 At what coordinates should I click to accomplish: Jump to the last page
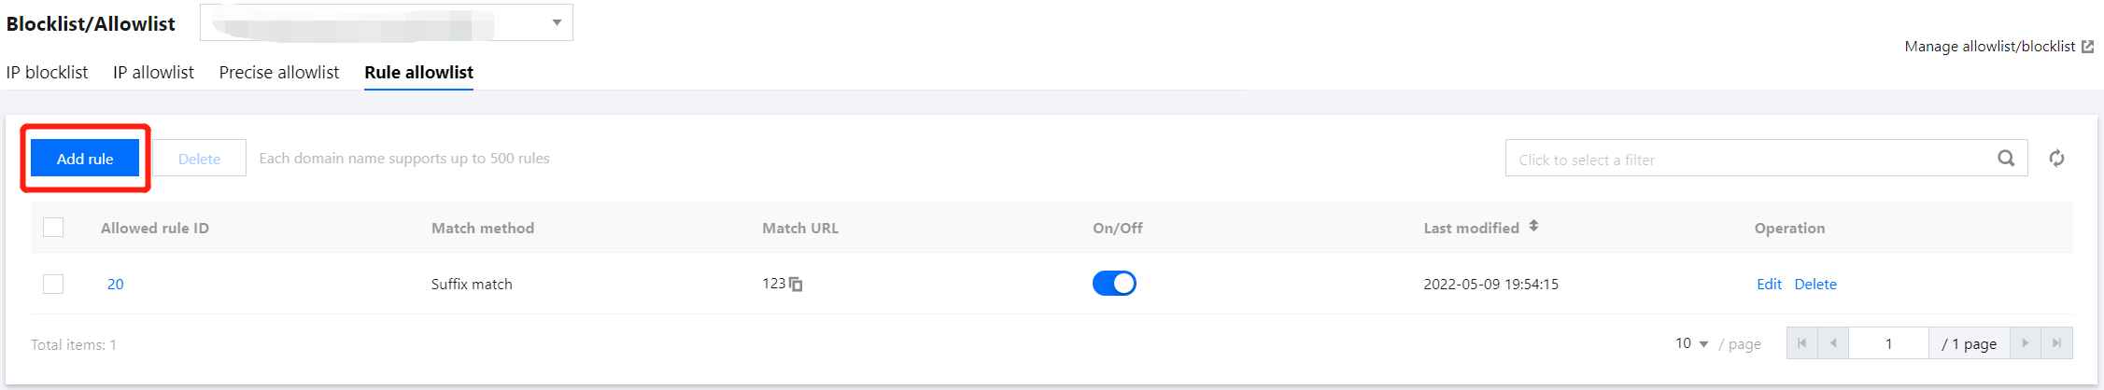coord(2056,343)
